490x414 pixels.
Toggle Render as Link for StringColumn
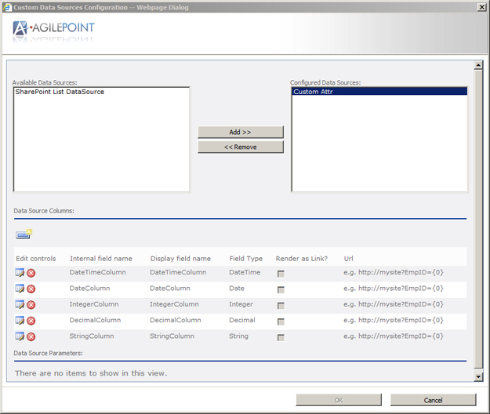[281, 337]
